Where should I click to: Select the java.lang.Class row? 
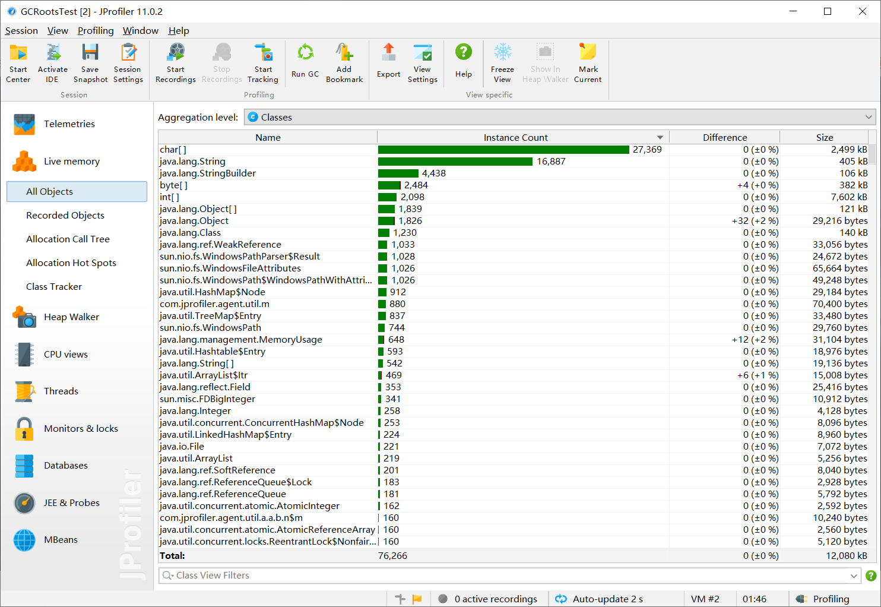514,233
